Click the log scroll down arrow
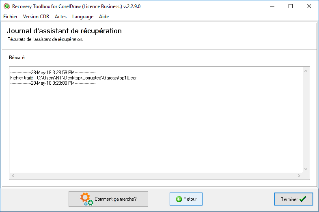Viewport: 319px width, 212px height. click(x=306, y=169)
